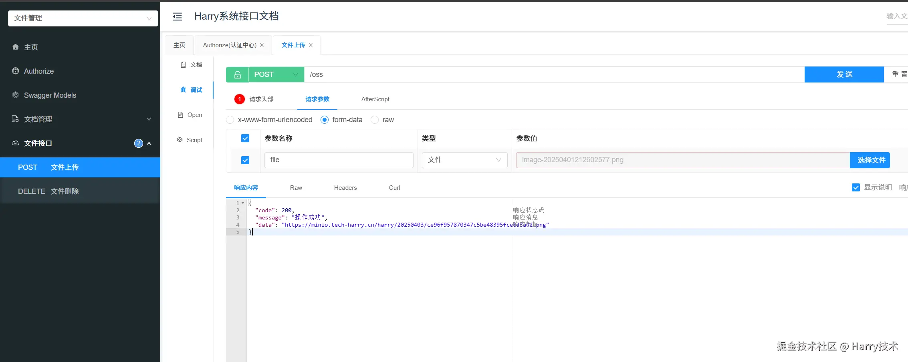Click the Script icon in side menu
908x362 pixels.
180,140
